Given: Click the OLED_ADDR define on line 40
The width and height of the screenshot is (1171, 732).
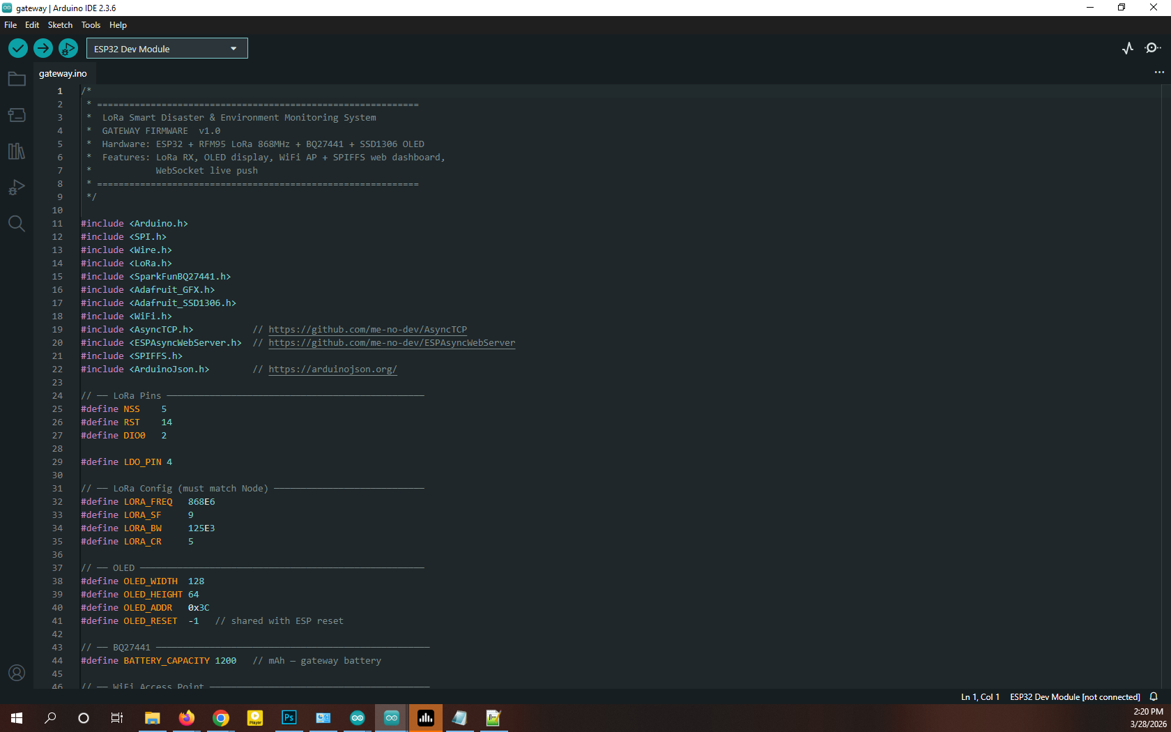Looking at the screenshot, I should [x=145, y=608].
